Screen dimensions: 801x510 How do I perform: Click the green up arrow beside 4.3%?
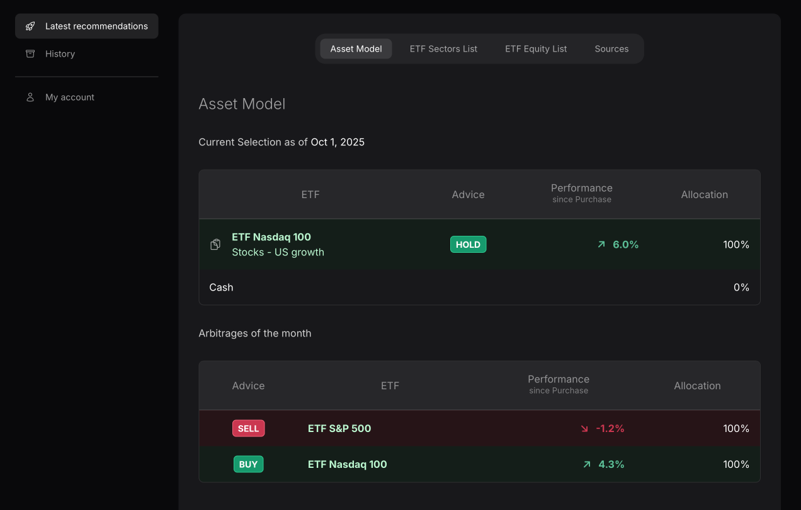pos(587,465)
